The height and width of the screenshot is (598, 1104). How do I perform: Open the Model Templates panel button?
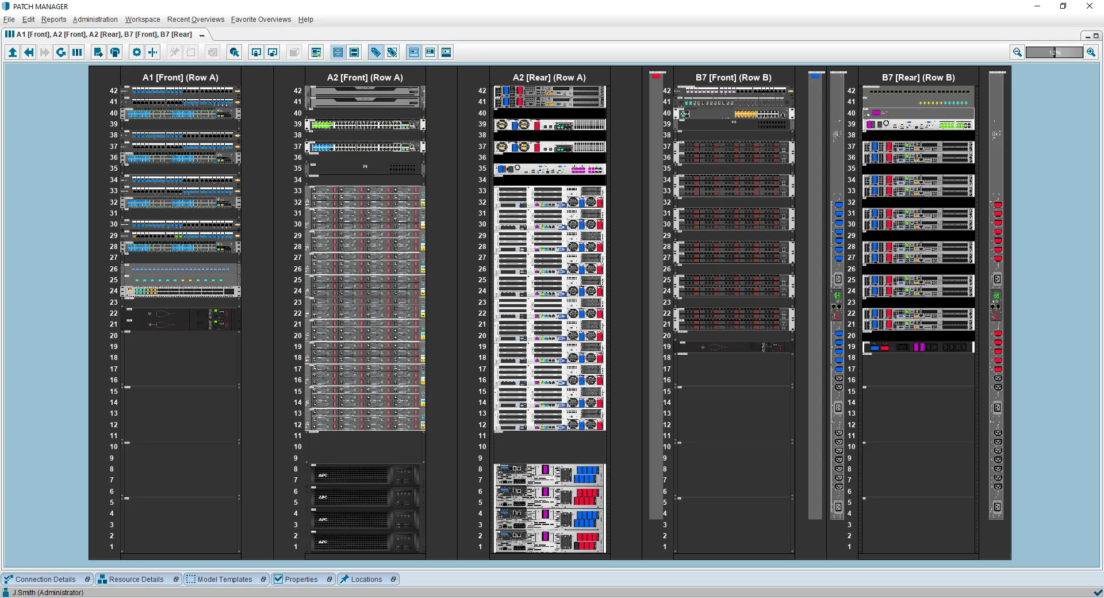click(x=226, y=579)
